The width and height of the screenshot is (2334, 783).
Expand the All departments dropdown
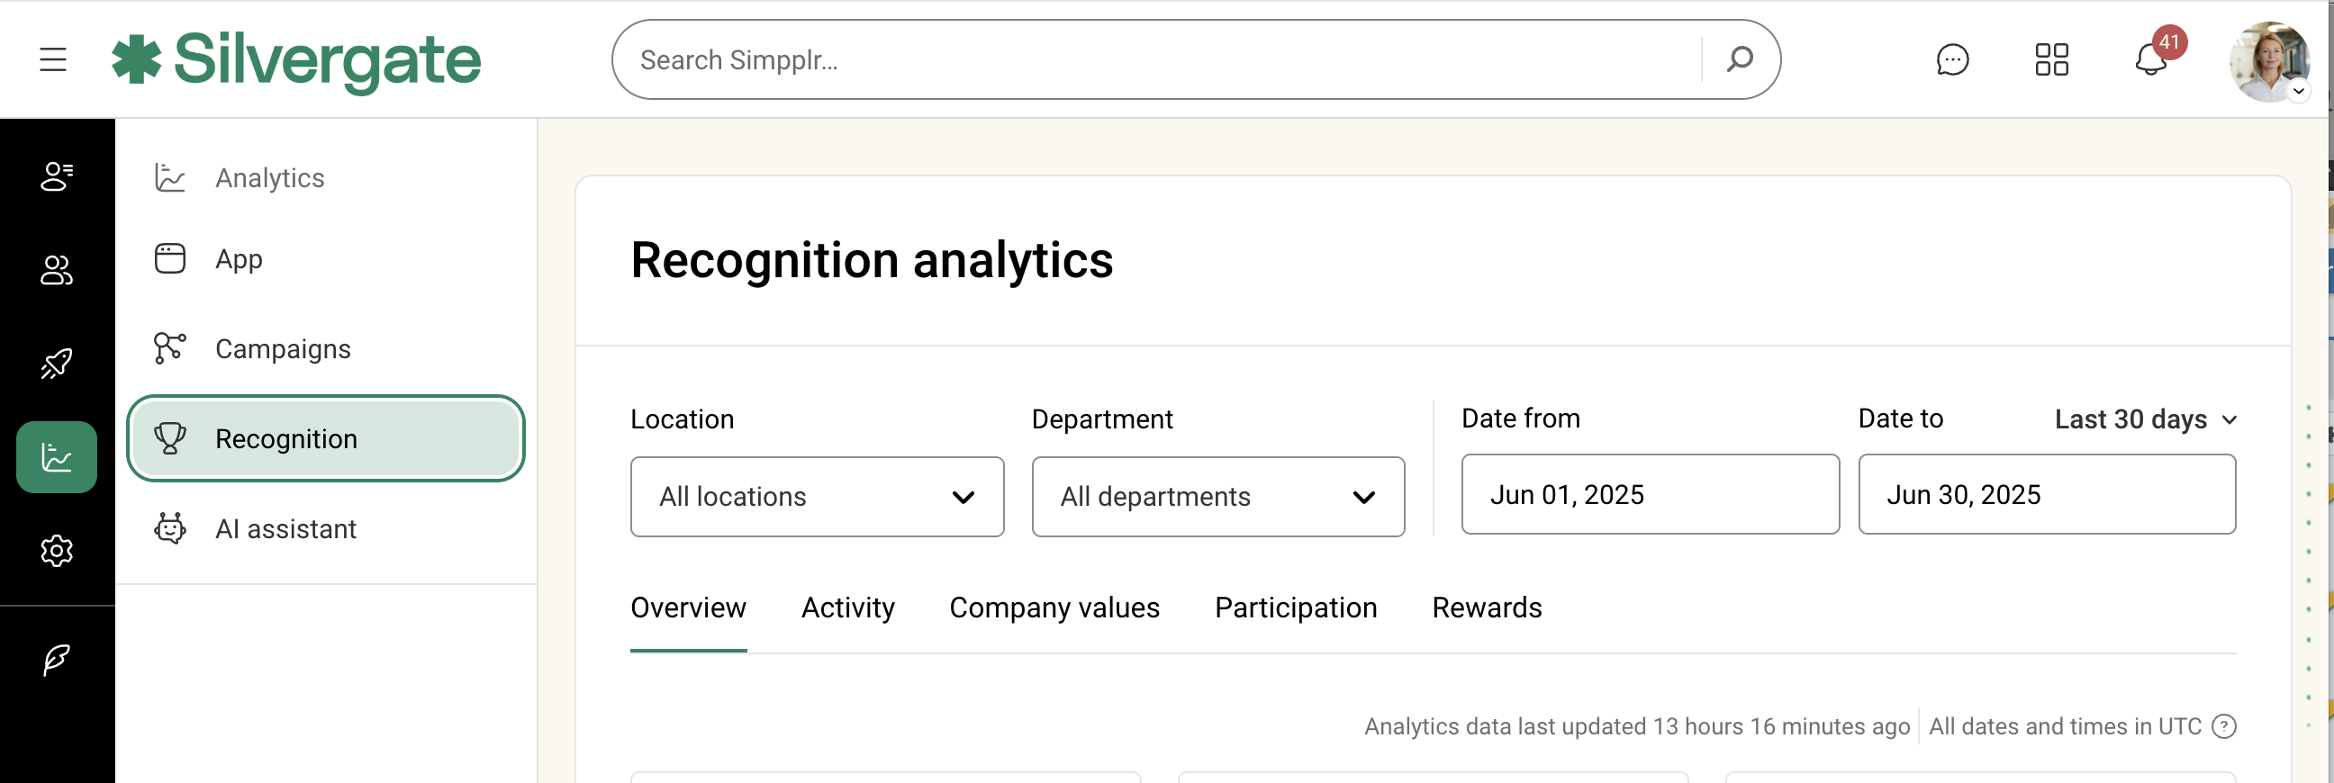1217,496
